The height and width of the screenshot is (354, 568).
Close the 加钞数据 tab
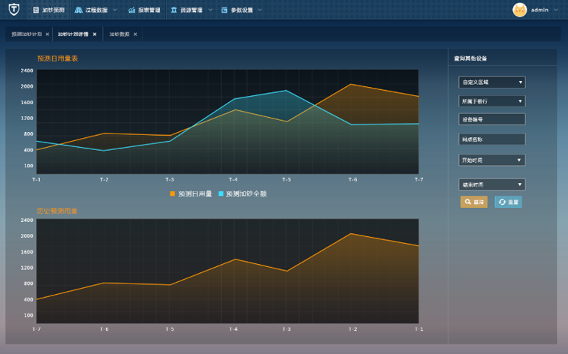pos(135,34)
